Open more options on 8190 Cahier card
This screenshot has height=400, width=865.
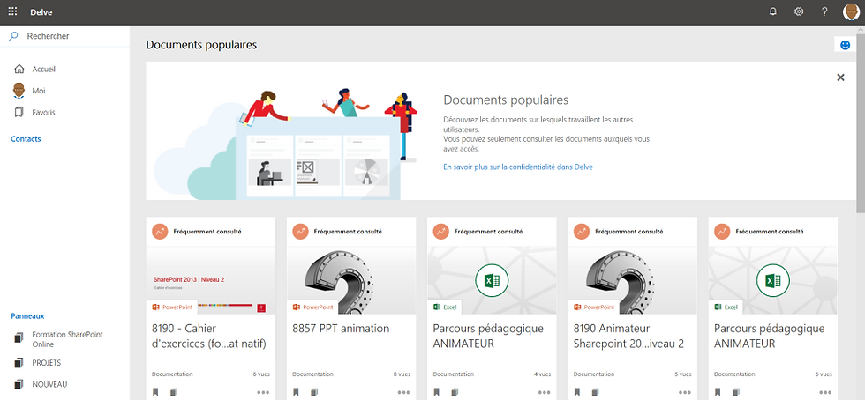click(263, 392)
